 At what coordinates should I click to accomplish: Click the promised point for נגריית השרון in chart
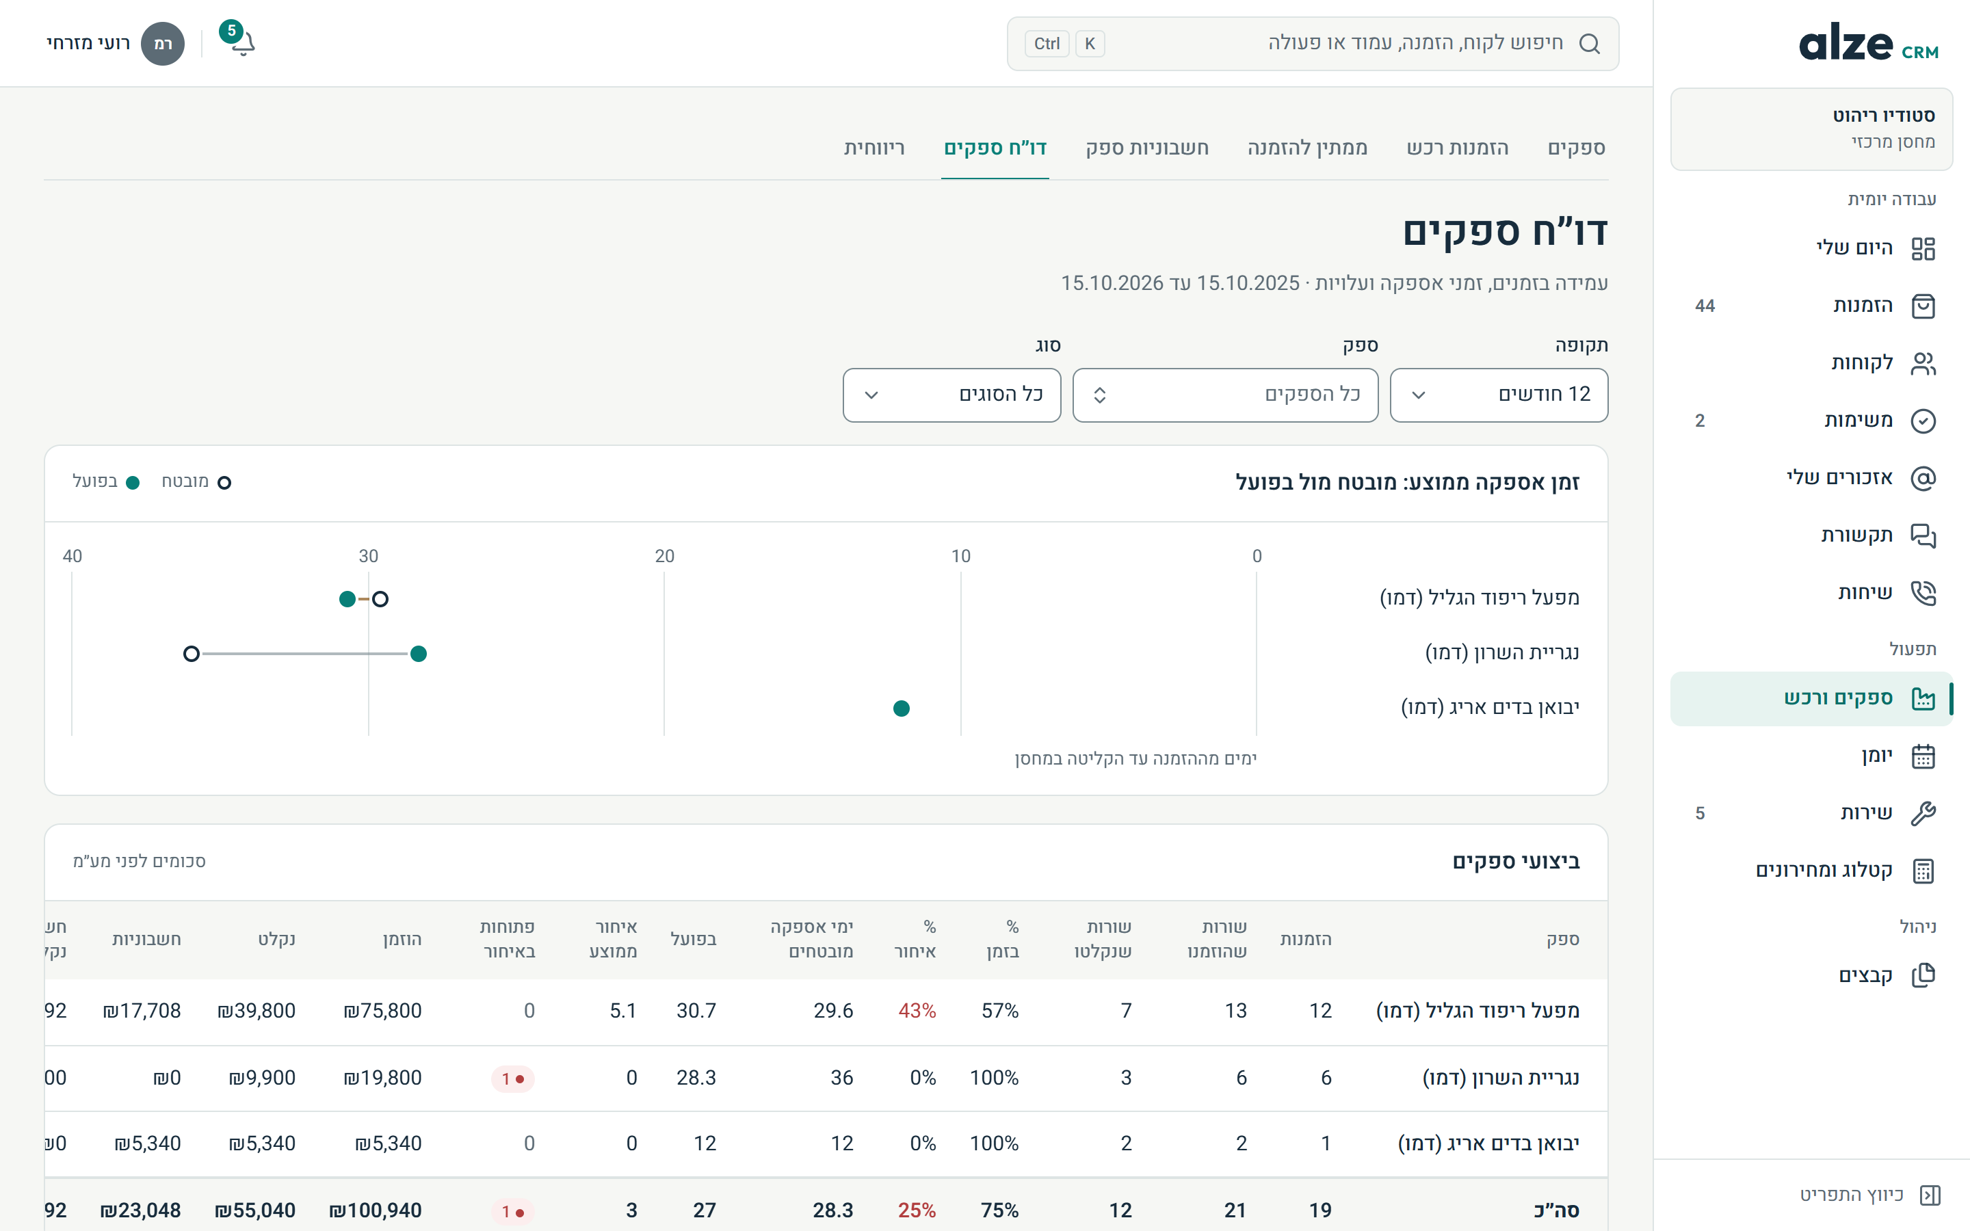[192, 654]
